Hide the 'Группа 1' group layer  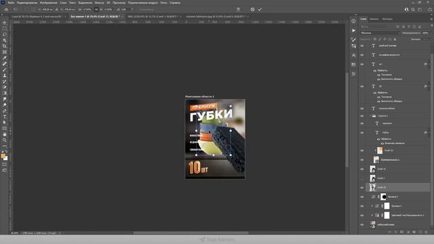(x=362, y=116)
